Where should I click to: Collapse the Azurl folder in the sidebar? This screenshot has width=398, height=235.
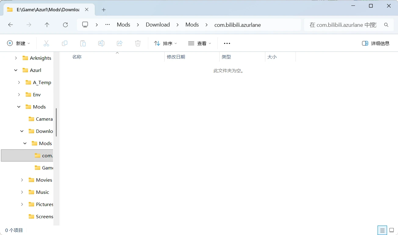(16, 70)
